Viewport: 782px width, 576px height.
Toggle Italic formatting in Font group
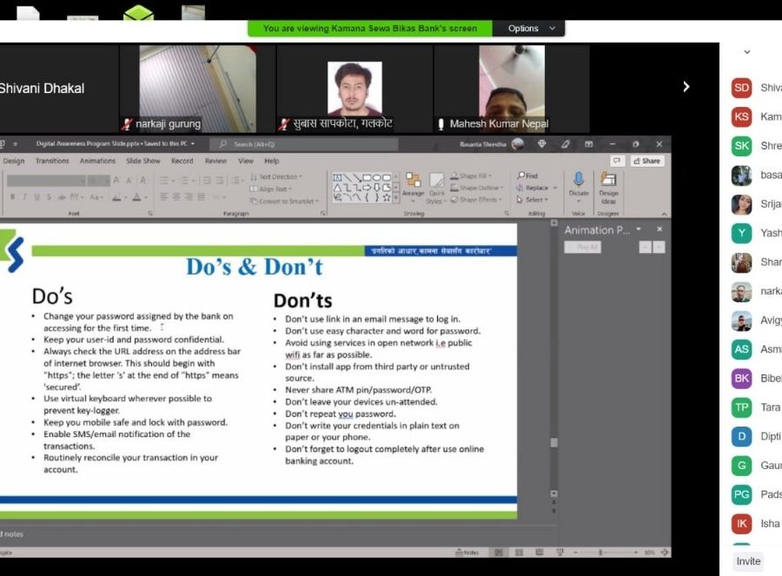(24, 197)
